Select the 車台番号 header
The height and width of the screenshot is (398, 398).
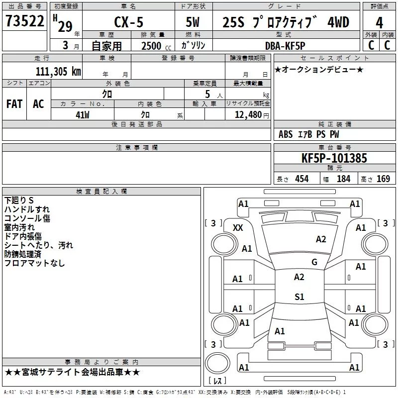(334, 147)
